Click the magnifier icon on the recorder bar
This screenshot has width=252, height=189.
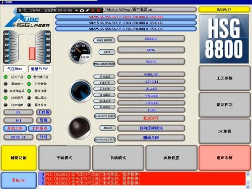[25, 11]
